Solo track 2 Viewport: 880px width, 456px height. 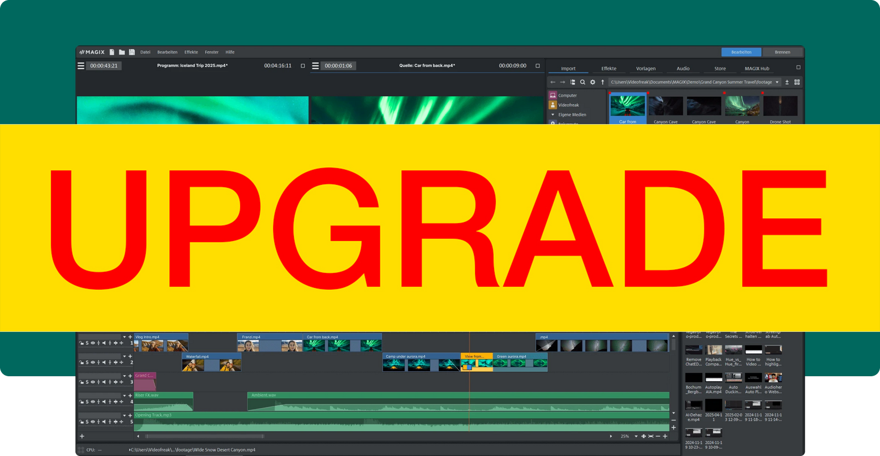coord(87,362)
